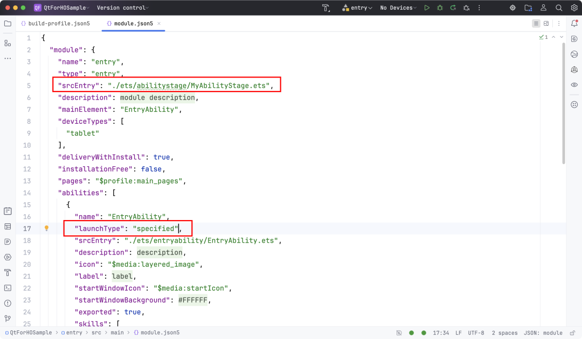The image size is (582, 339).
Task: Toggle file read-only lock in status bar
Action: (x=573, y=333)
